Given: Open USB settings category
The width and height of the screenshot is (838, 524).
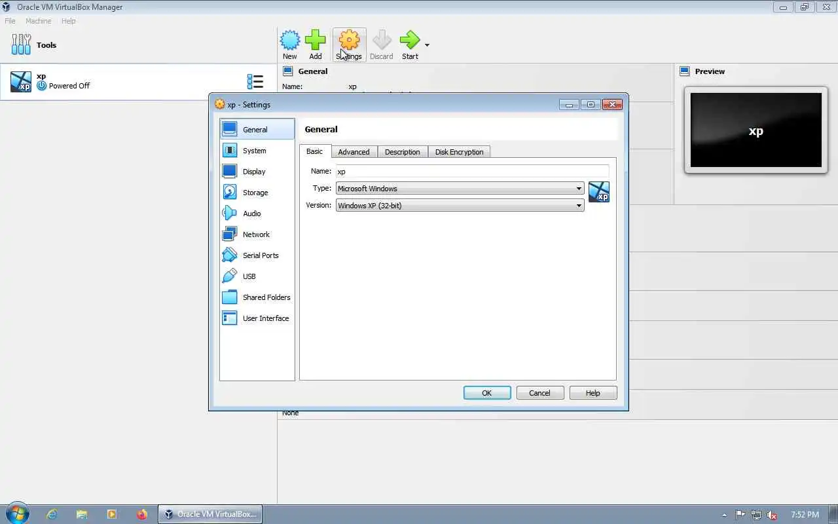Looking at the screenshot, I should 257,276.
